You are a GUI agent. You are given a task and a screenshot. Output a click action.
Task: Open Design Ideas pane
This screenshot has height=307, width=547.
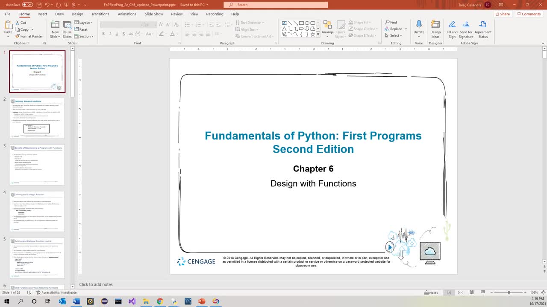[435, 29]
